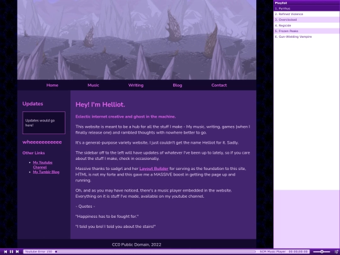Viewport: 340px width, 255px height.
Task: Click the Hey! I'm Helliot heading
Action: [x=100, y=105]
